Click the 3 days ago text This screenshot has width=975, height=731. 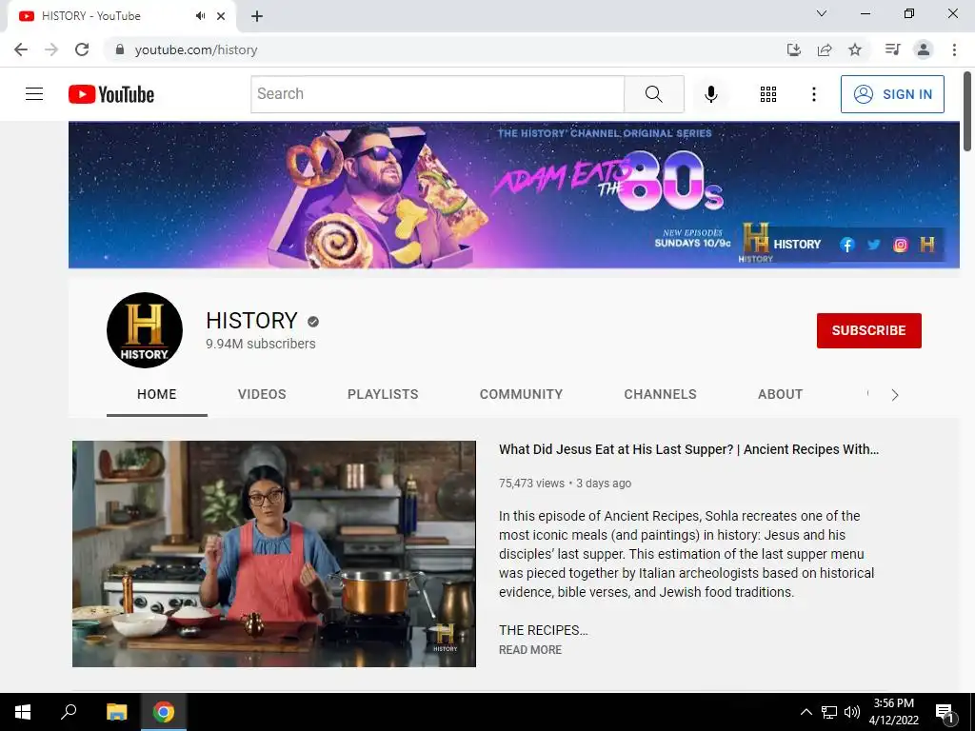point(604,483)
